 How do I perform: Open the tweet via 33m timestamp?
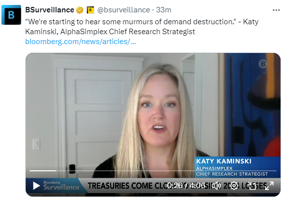pyautogui.click(x=163, y=10)
